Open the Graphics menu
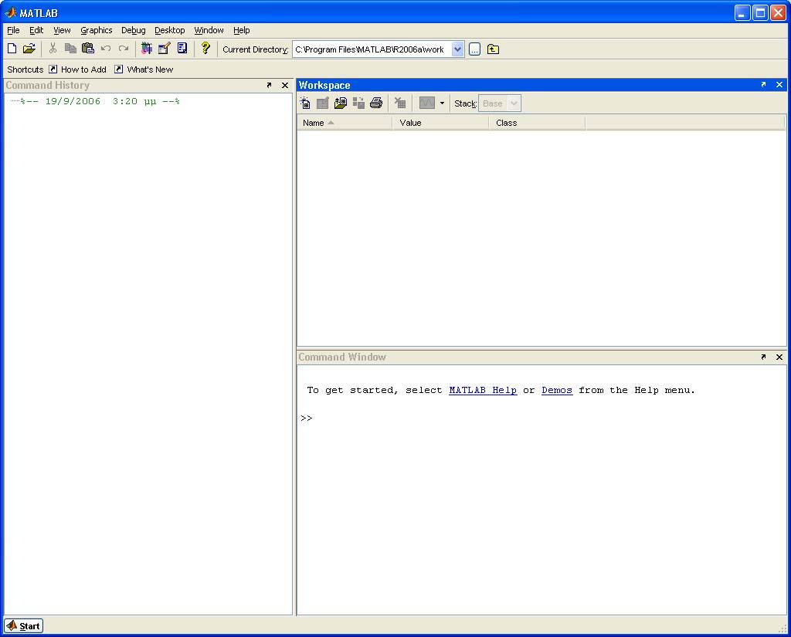Screen dimensions: 791x637 coord(97,30)
